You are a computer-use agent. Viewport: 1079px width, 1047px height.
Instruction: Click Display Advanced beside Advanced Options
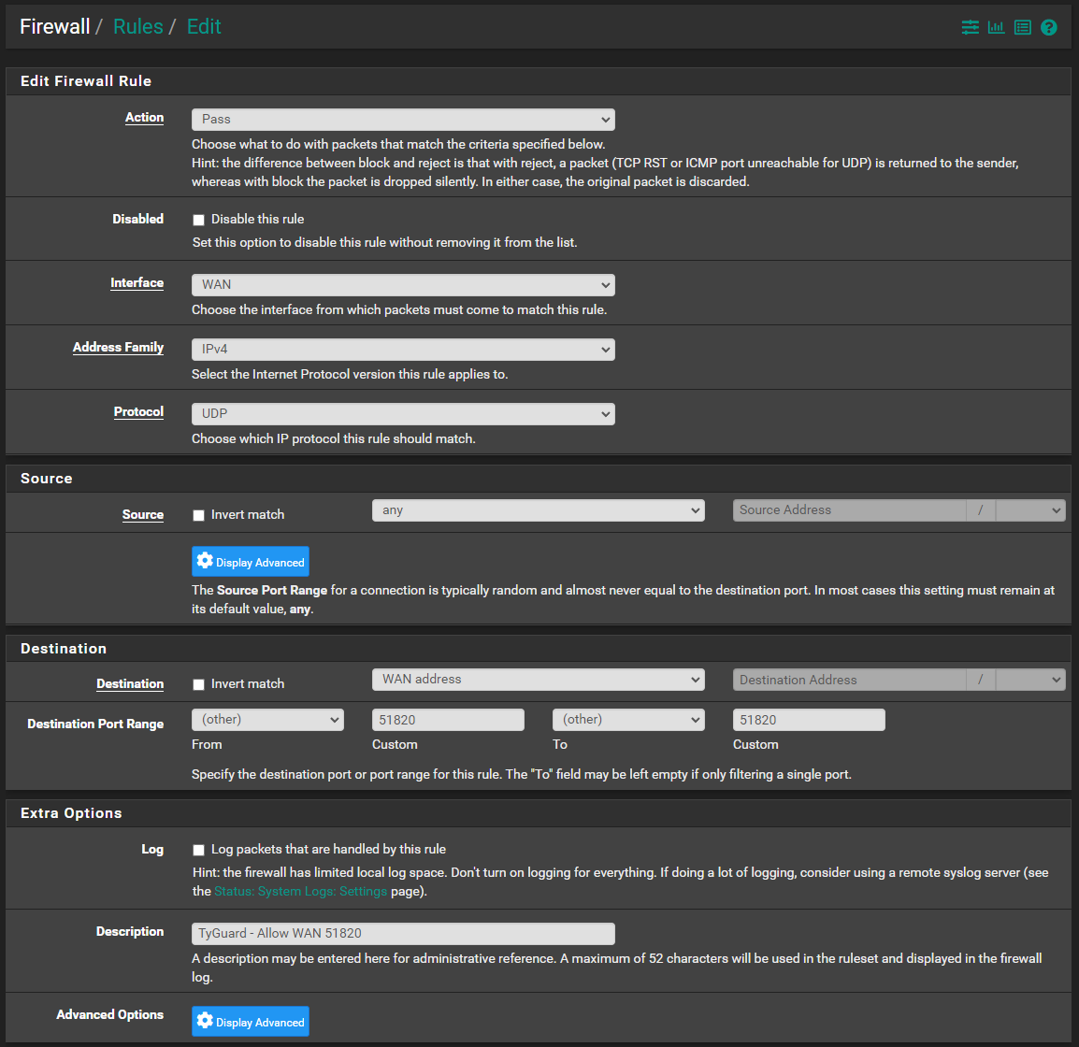coord(250,1022)
